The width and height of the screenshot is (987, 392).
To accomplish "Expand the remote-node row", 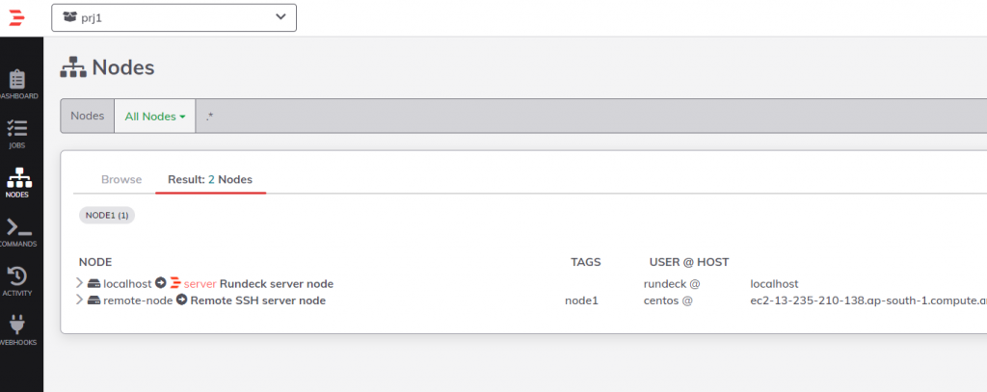I will pos(80,301).
